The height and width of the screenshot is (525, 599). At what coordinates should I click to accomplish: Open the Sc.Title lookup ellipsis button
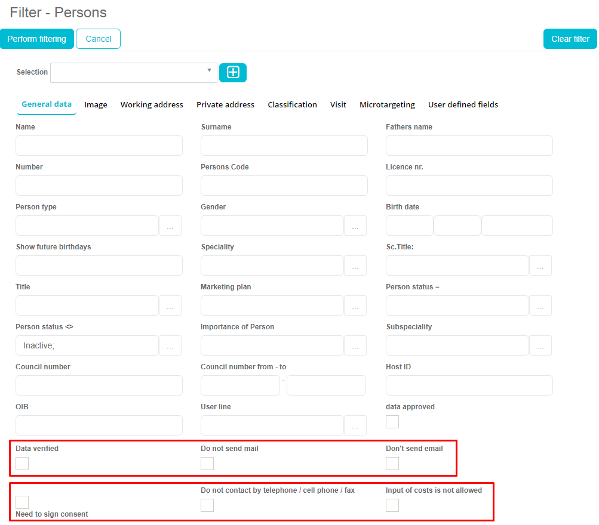(x=540, y=266)
